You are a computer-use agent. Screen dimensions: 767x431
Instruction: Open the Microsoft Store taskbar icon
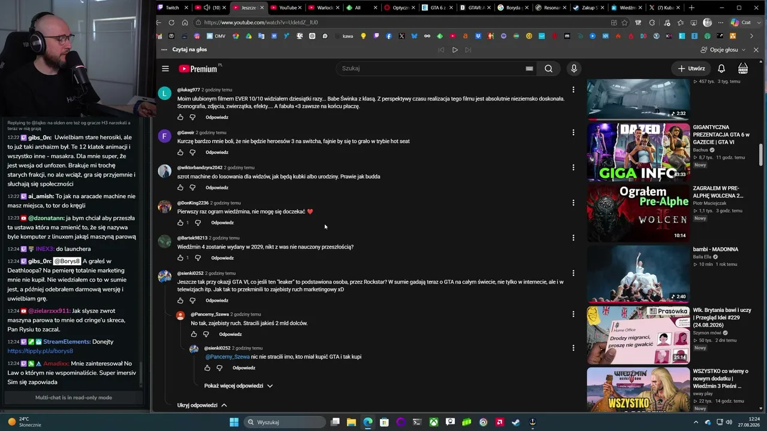point(384,422)
